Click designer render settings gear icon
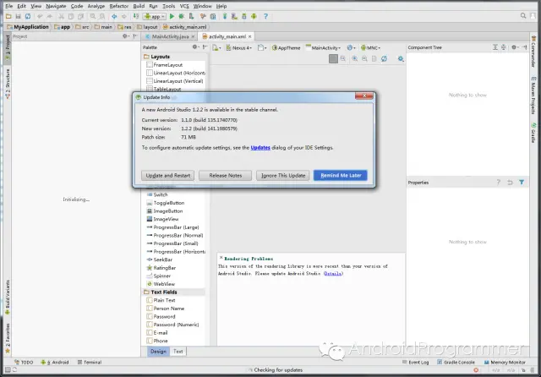 click(401, 58)
